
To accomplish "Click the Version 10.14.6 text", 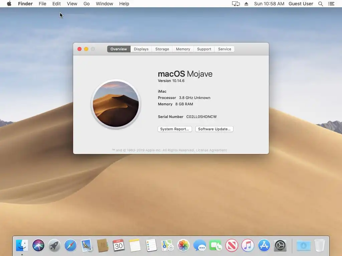I will tap(171, 81).
